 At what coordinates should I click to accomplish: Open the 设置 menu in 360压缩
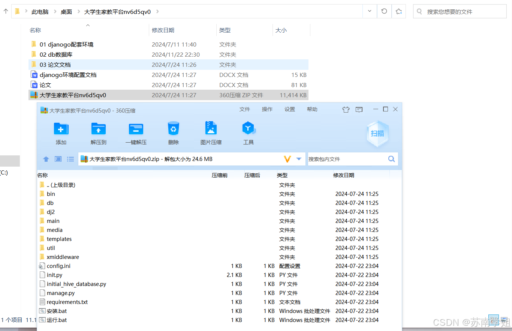tap(290, 109)
